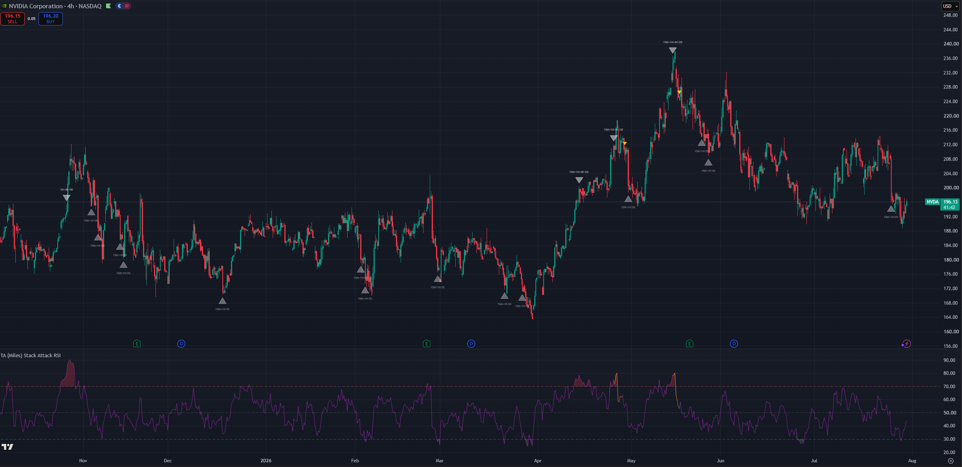Click the Jul label on the time axis
The image size is (962, 467).
814,461
